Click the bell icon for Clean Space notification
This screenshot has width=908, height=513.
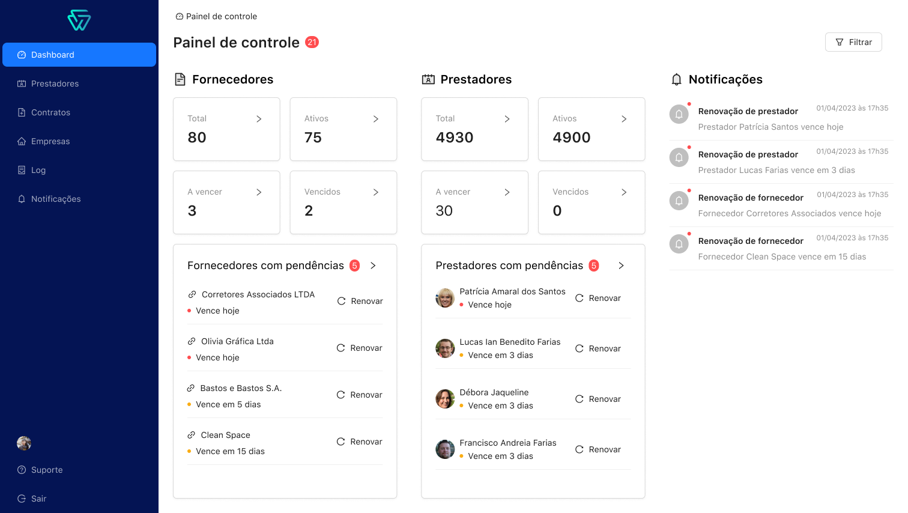click(679, 244)
